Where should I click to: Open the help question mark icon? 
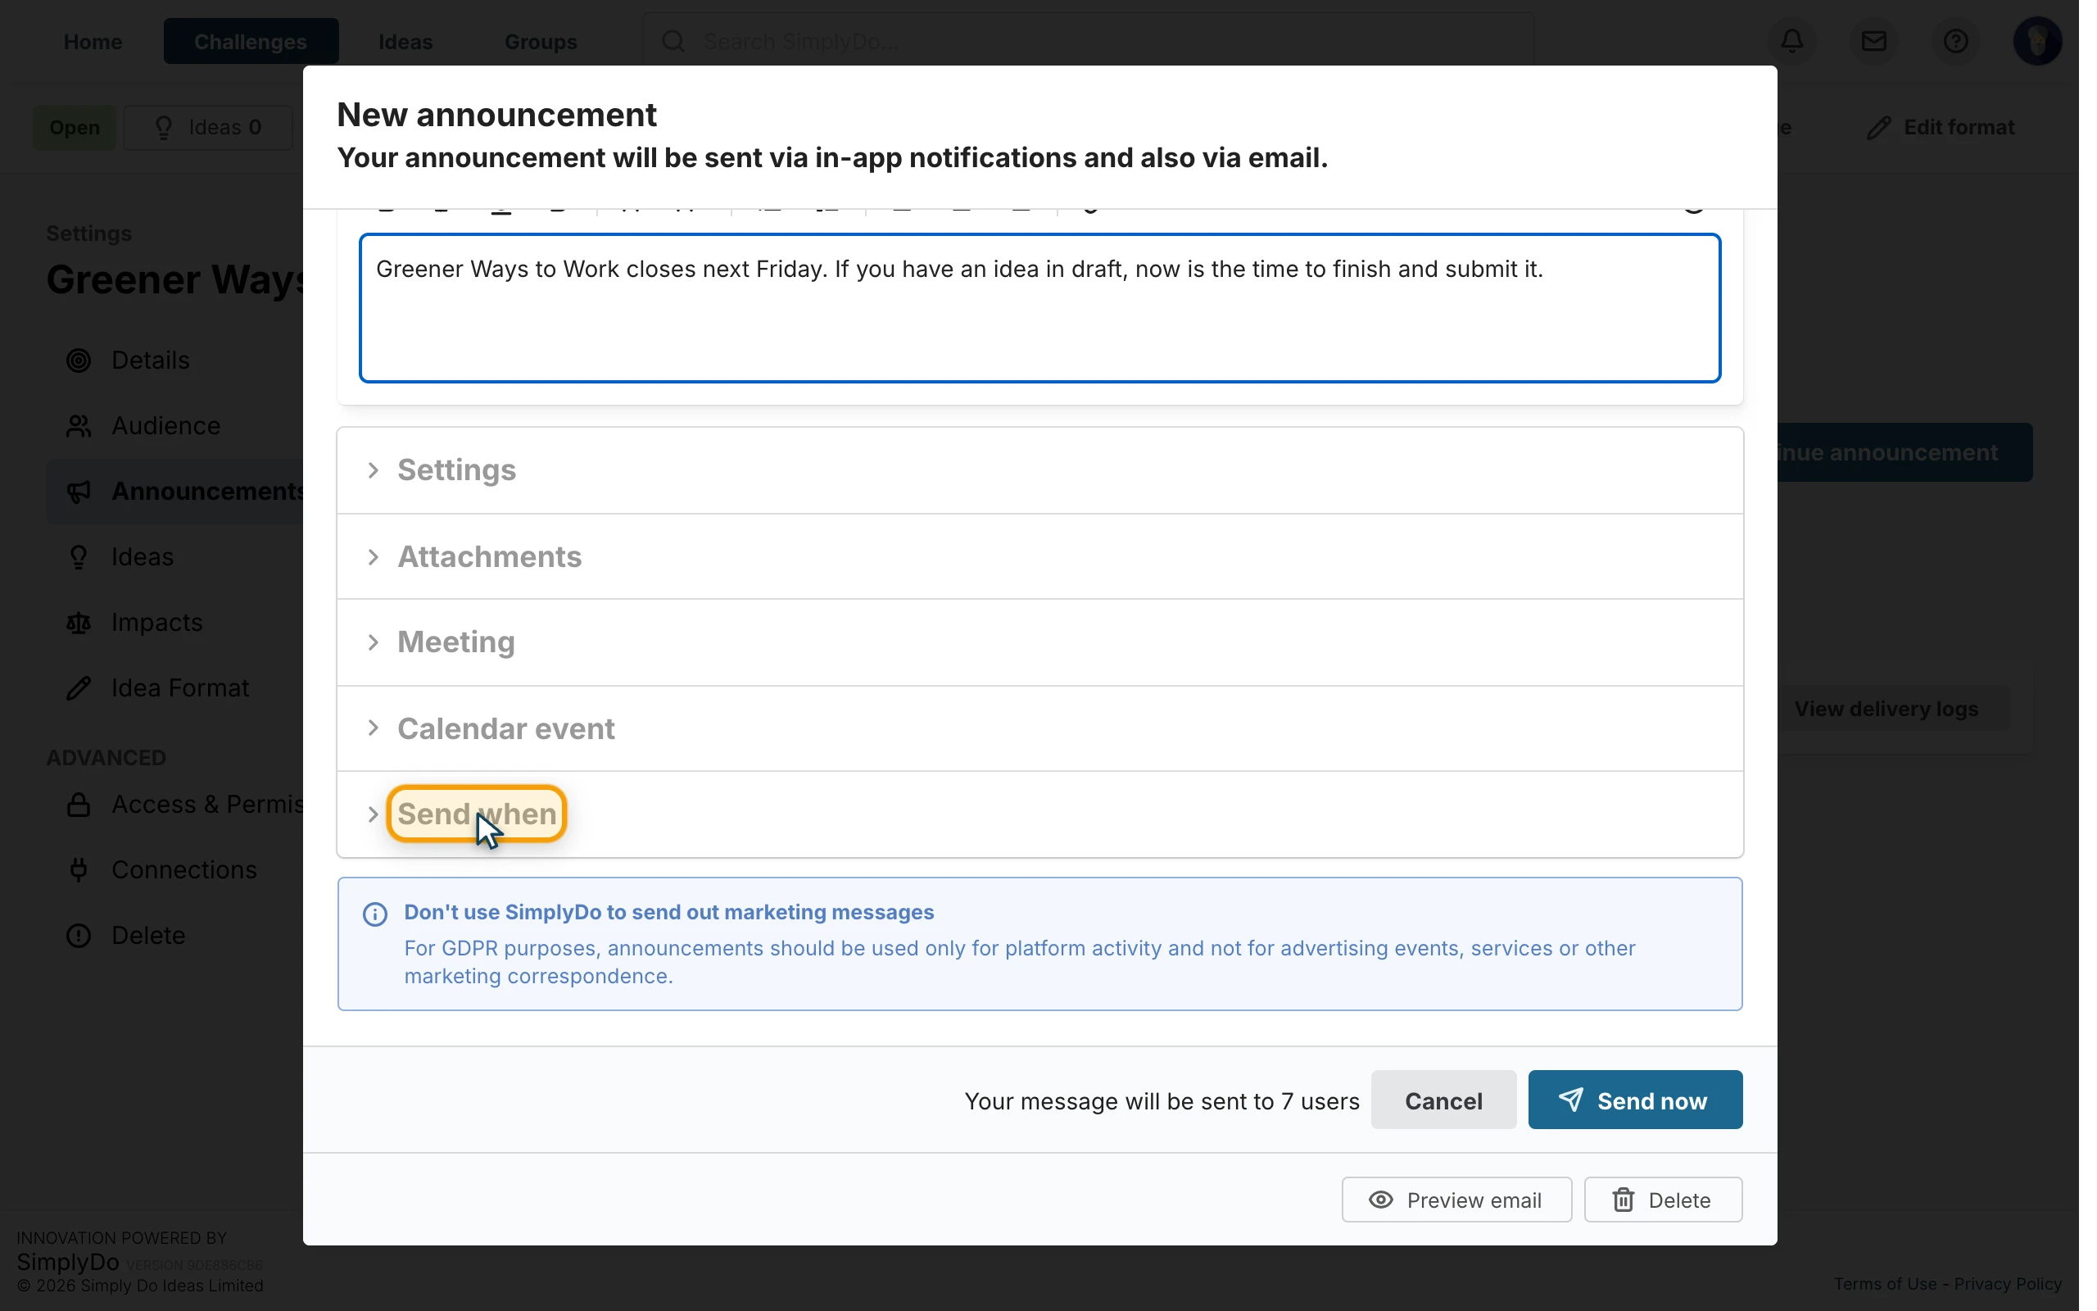click(x=1955, y=41)
